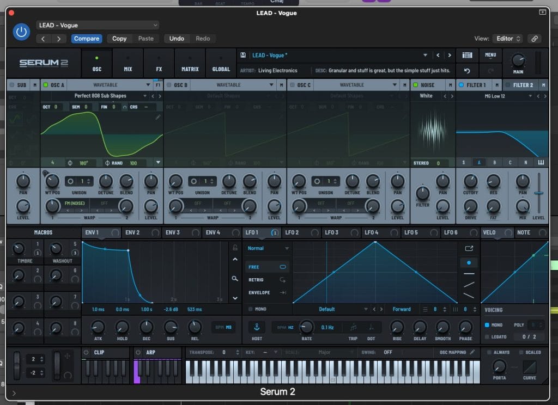Image resolution: width=558 pixels, height=405 pixels.
Task: Toggle the OSC B enable switch
Action: (x=169, y=85)
